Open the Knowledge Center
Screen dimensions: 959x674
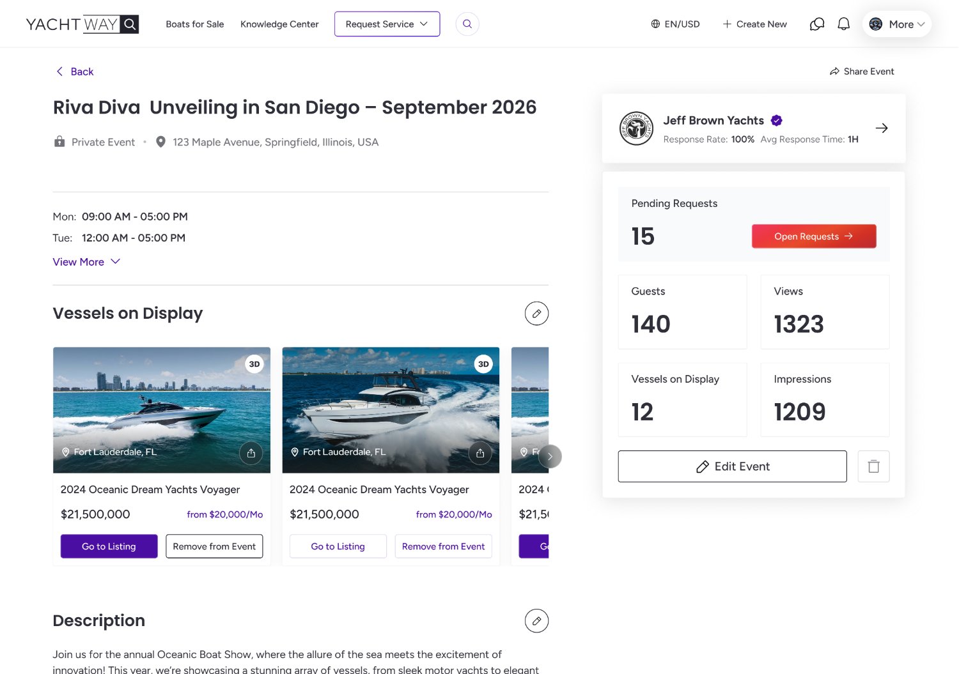(279, 24)
